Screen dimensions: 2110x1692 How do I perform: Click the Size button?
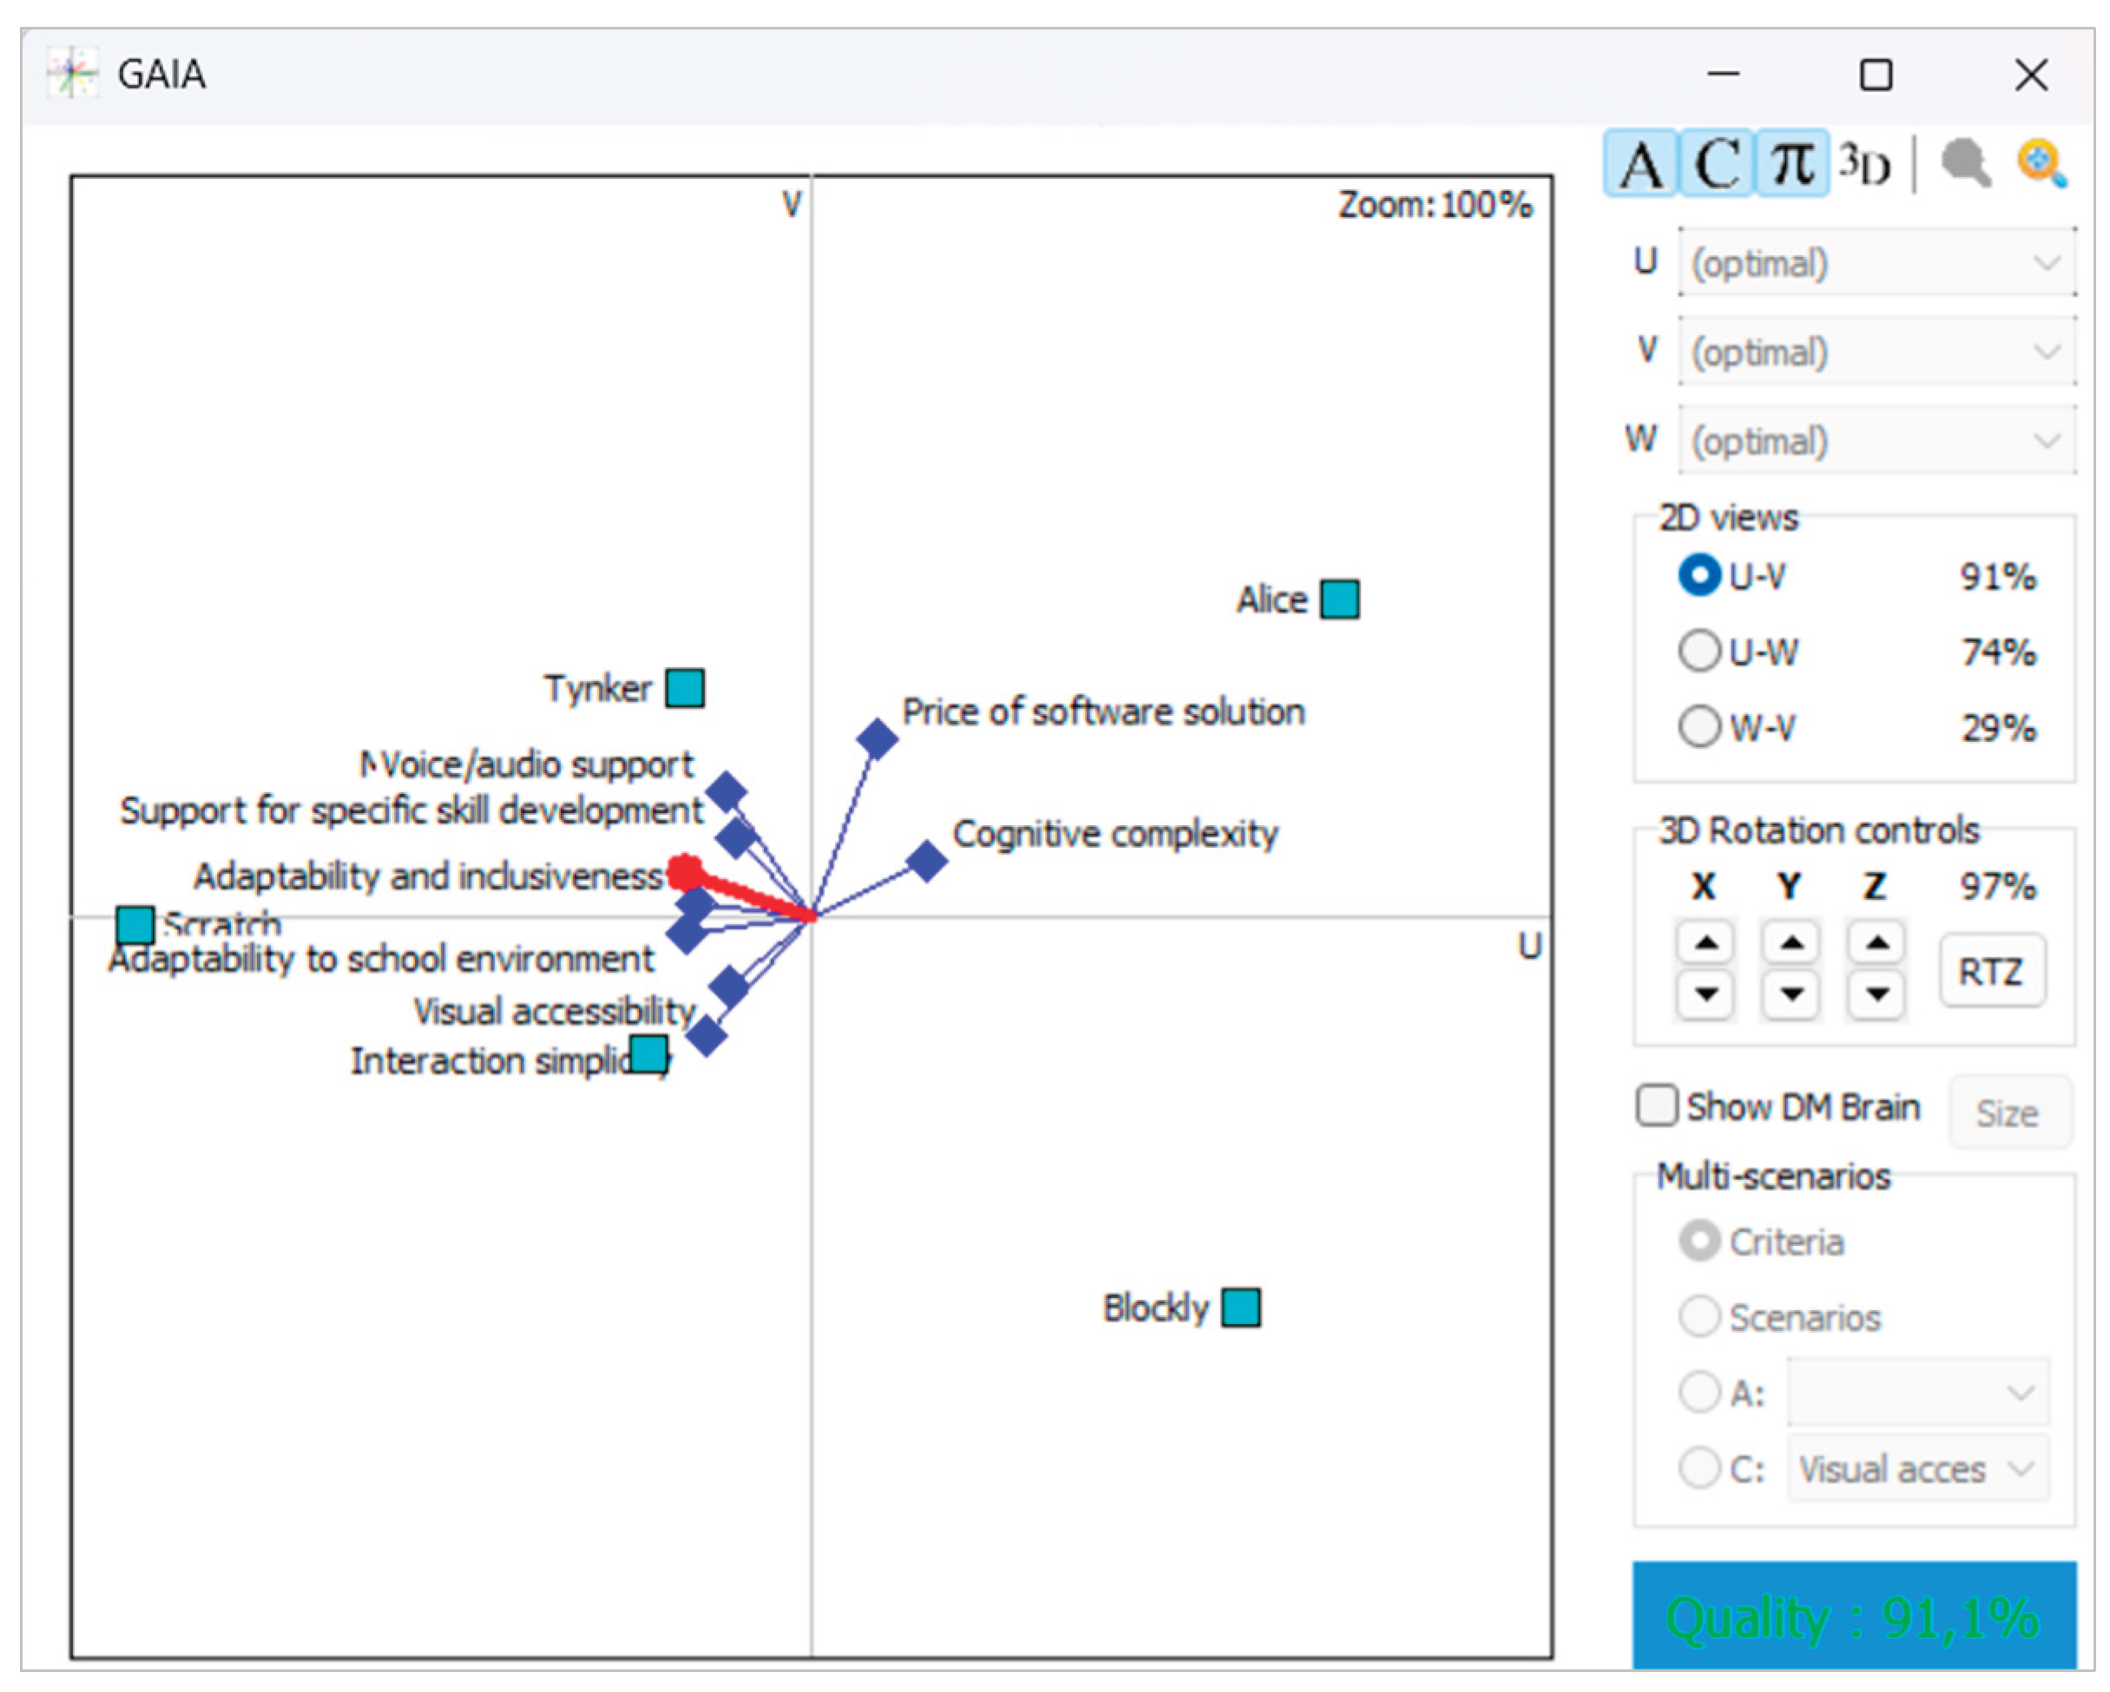click(x=2009, y=1112)
